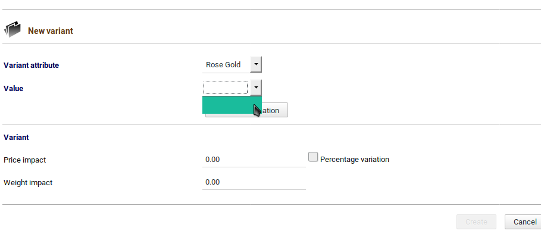Click the partially hidden '...ation' button
Screen dimensions: 541x240
tap(274, 110)
